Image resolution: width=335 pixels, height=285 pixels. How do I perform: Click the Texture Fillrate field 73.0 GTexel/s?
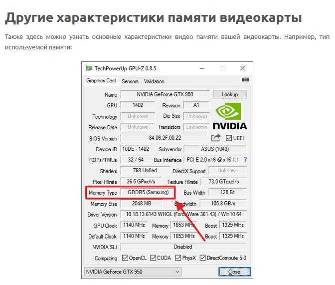click(x=224, y=182)
